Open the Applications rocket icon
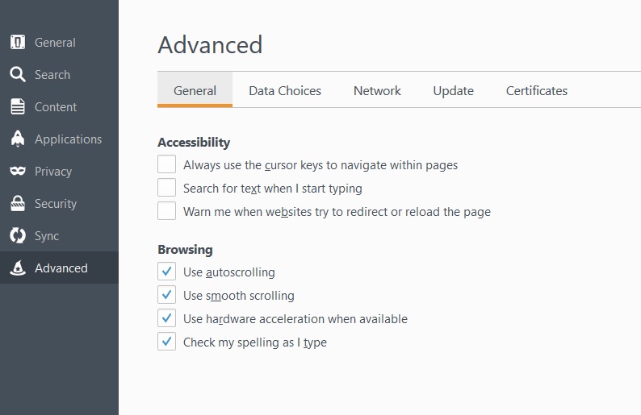 tap(18, 139)
